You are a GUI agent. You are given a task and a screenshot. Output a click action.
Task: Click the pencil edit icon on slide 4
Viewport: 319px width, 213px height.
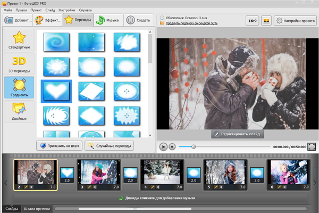(x=153, y=187)
